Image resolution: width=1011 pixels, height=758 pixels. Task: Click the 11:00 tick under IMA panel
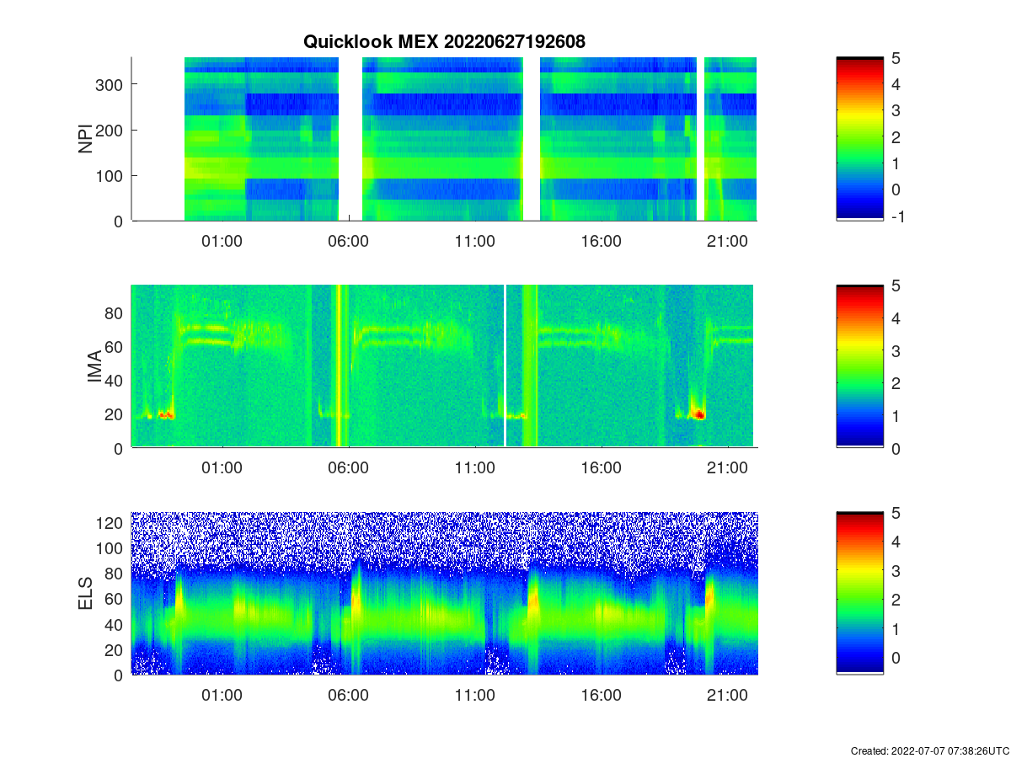[x=474, y=467]
